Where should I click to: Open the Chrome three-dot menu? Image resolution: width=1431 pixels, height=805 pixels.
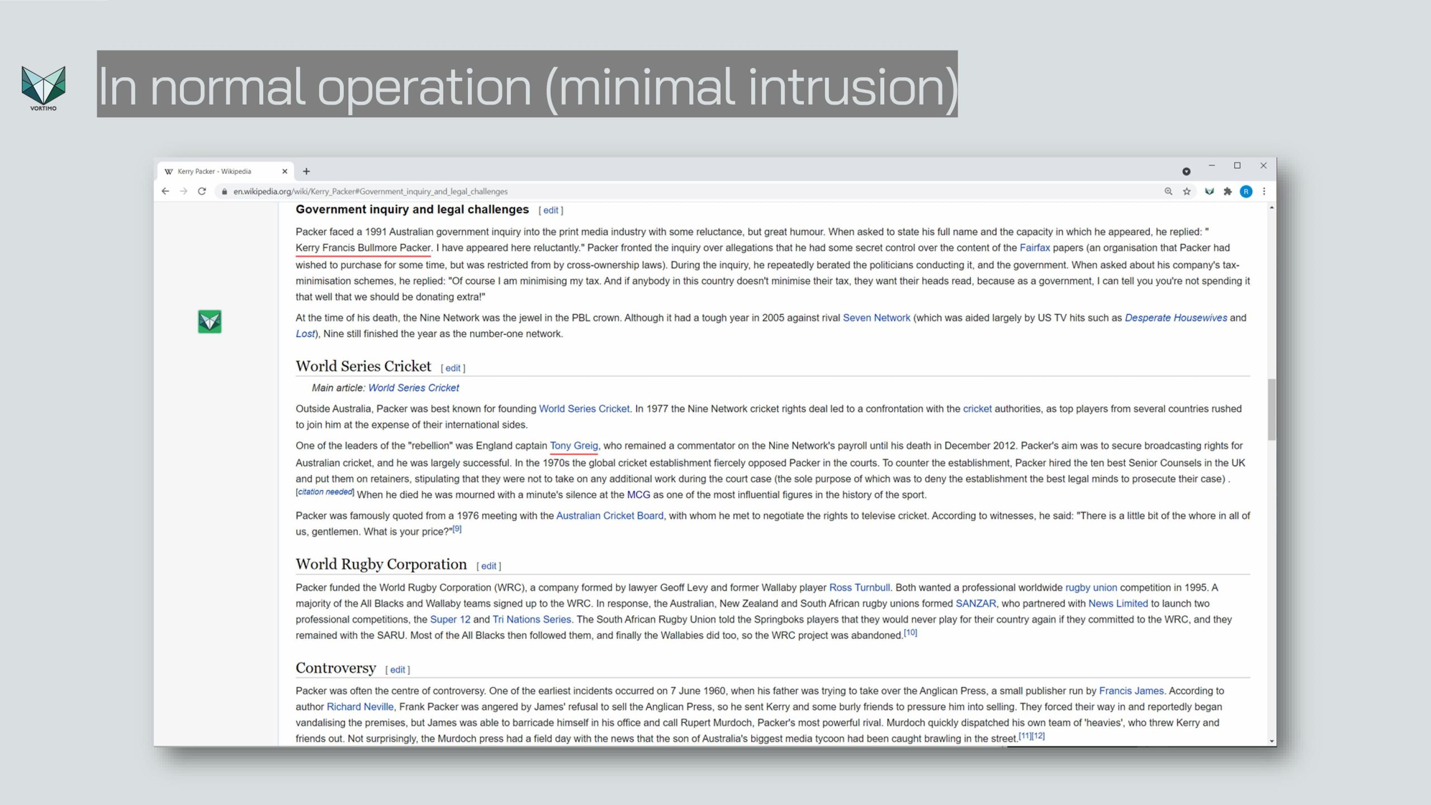click(1264, 191)
